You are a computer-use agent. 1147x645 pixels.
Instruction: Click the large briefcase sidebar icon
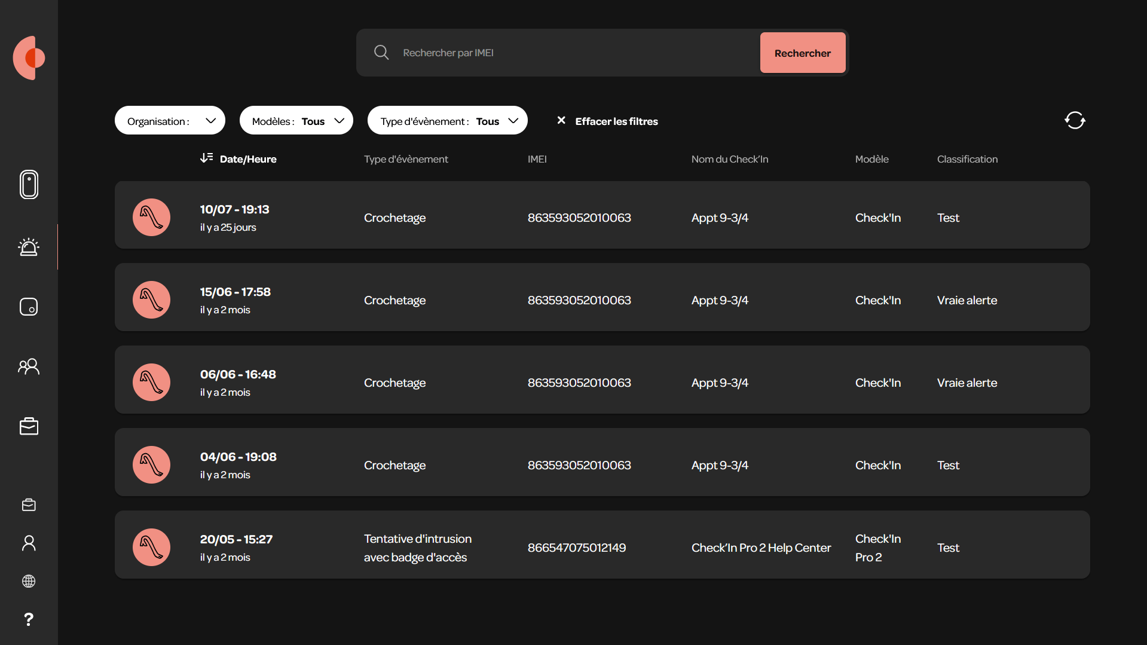[29, 426]
